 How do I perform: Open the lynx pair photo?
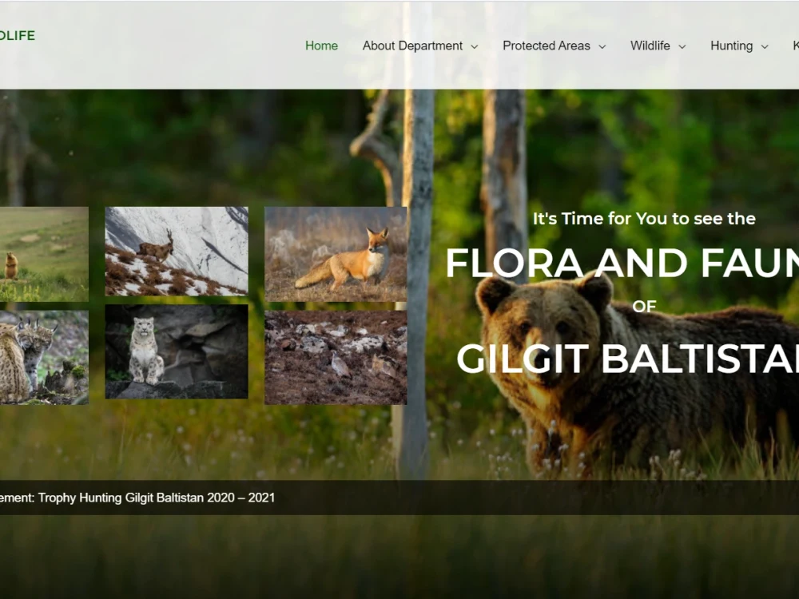(x=44, y=357)
